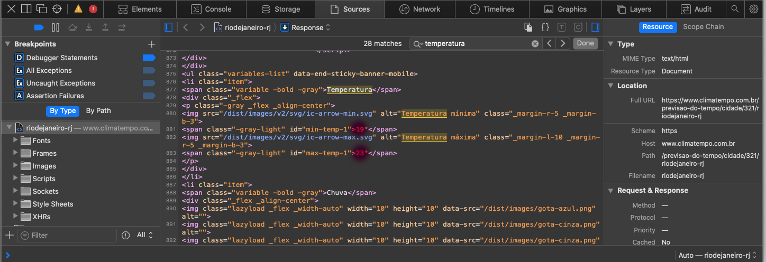Viewport: 766px width, 262px height.
Task: Select the riodejaneiro-rj document tree item
Action: [x=80, y=128]
